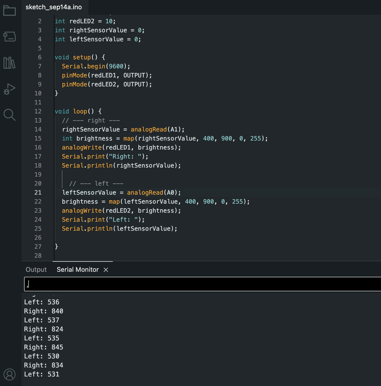The image size is (381, 386).
Task: Click the "Right: 840" serial output line
Action: click(44, 311)
